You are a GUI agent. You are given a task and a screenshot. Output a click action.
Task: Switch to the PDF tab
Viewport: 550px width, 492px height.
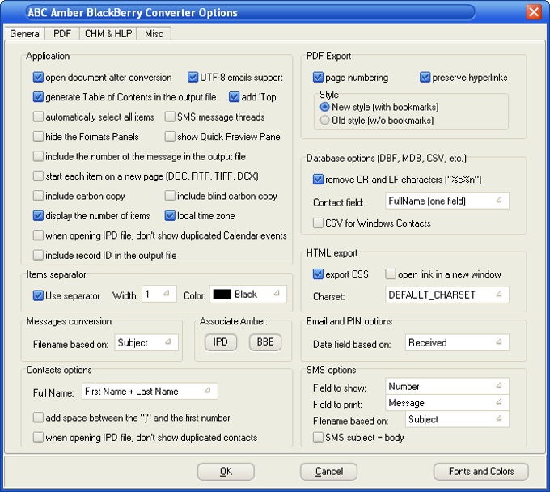point(62,34)
